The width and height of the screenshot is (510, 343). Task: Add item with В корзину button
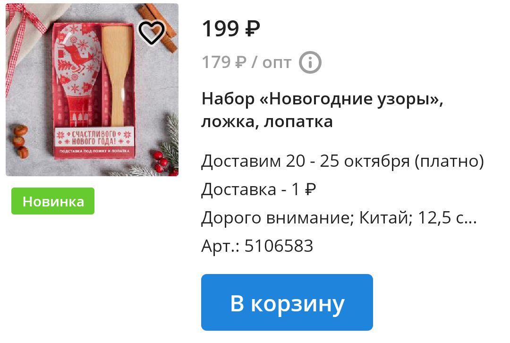tap(287, 302)
